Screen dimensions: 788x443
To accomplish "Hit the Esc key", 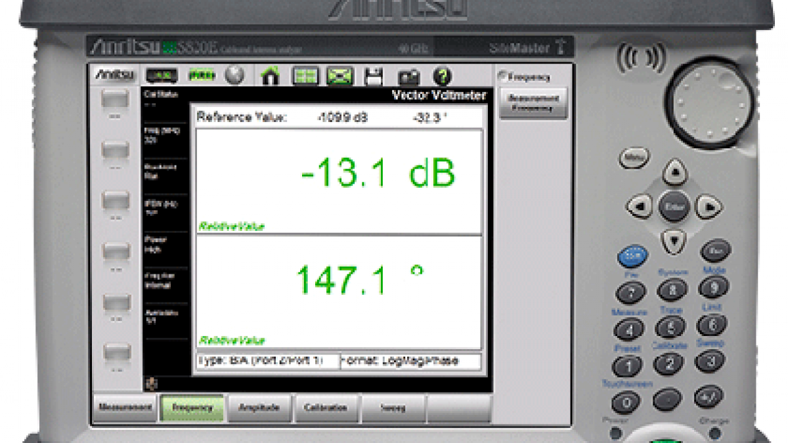I will (715, 251).
